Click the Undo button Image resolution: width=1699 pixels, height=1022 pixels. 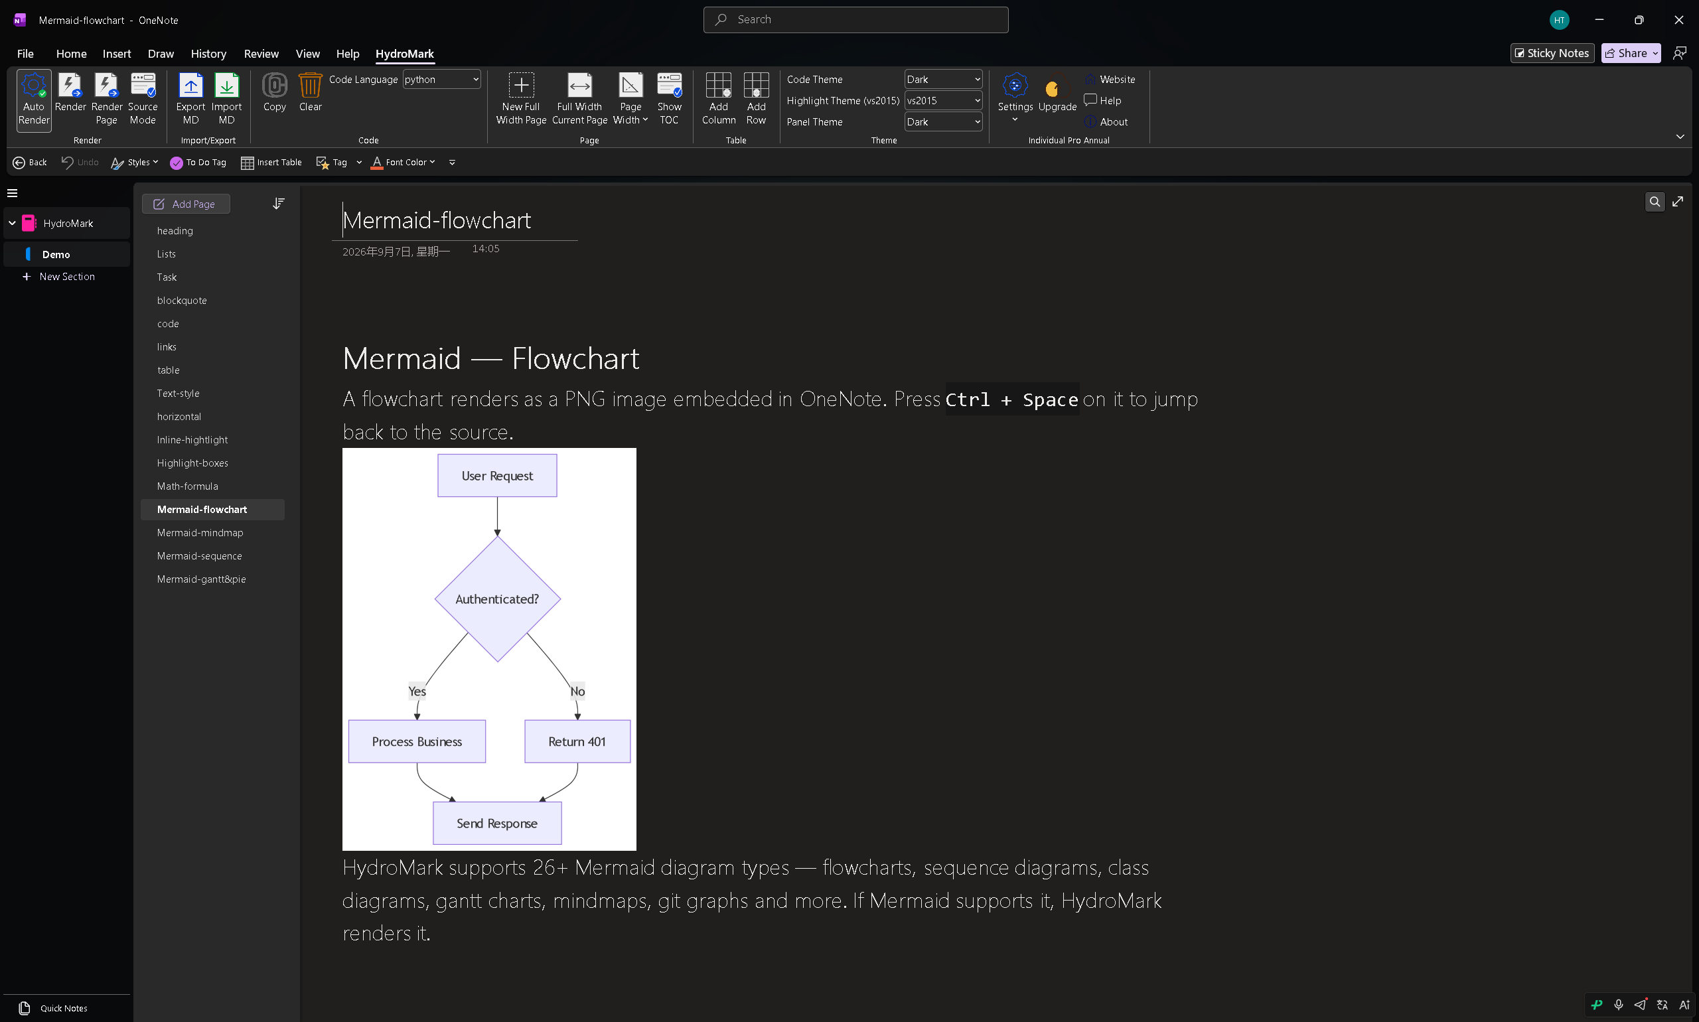pyautogui.click(x=80, y=163)
